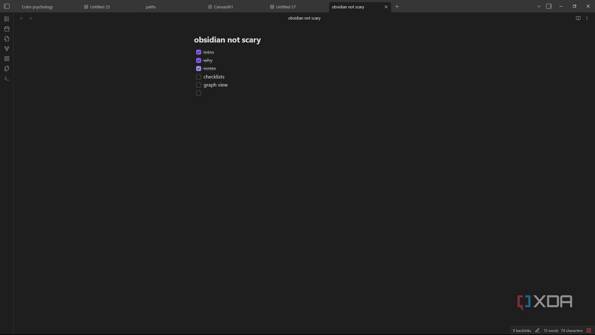This screenshot has width=595, height=335.
Task: Close the obsidian not scary tab
Action: pyautogui.click(x=386, y=7)
